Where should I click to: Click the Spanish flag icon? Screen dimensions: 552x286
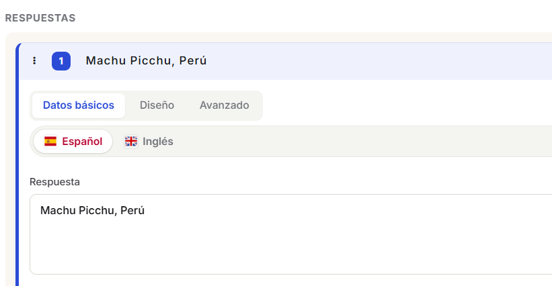[x=50, y=142]
